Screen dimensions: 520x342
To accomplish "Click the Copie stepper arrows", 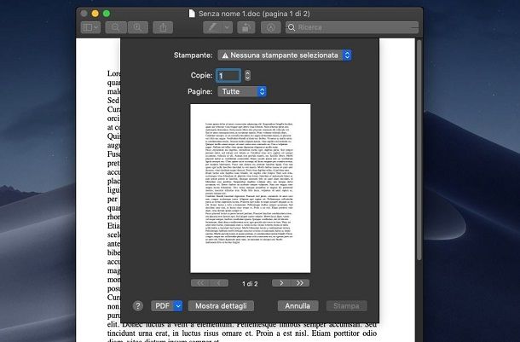I will click(x=247, y=75).
